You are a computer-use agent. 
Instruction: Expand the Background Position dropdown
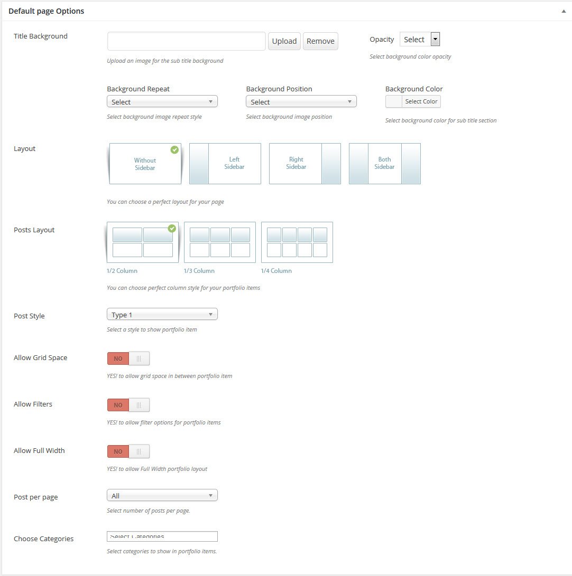point(301,101)
